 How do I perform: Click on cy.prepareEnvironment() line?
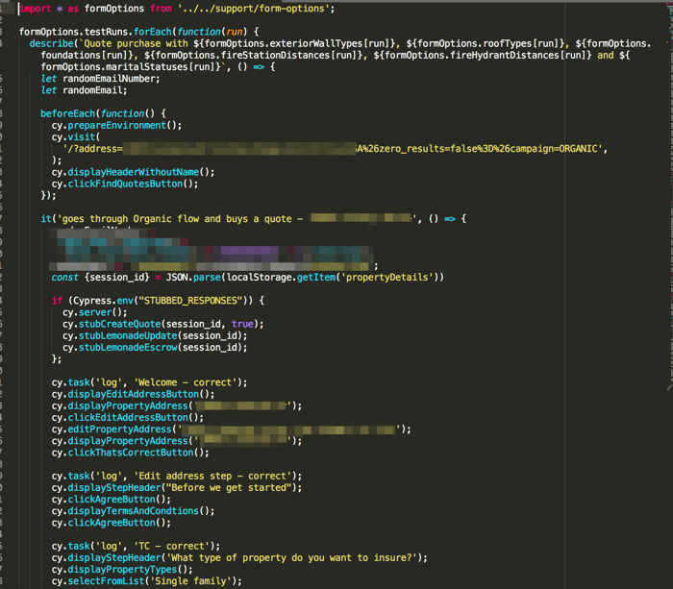click(116, 125)
